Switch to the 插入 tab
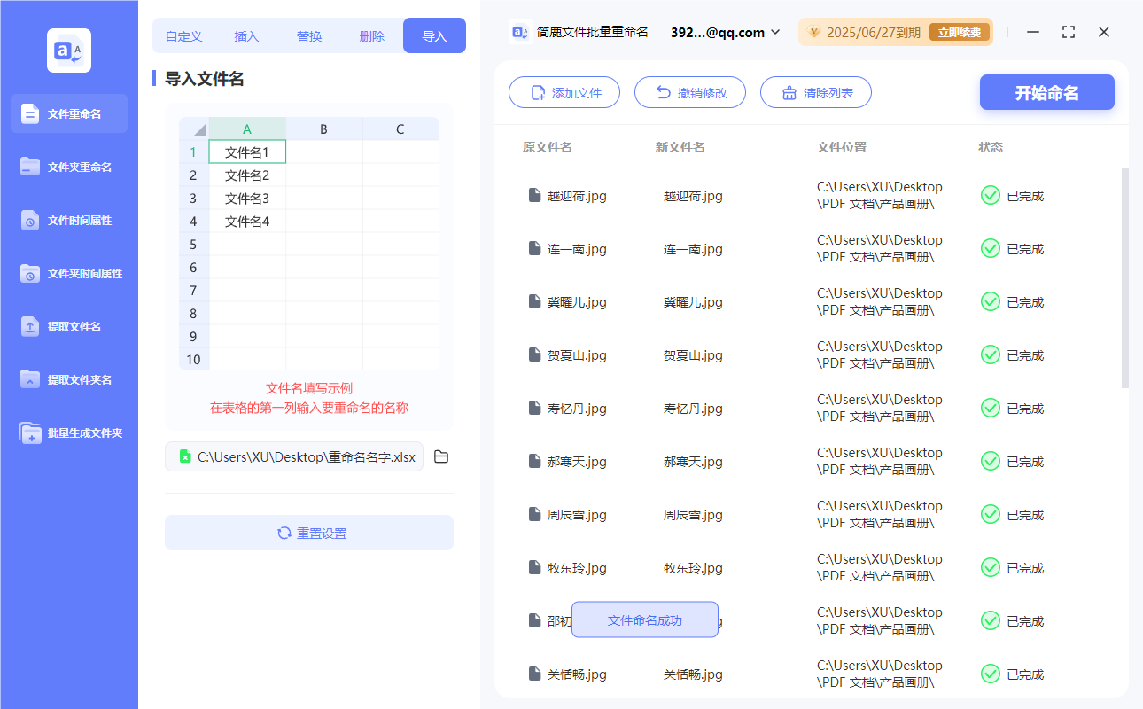The width and height of the screenshot is (1143, 709). 245,35
